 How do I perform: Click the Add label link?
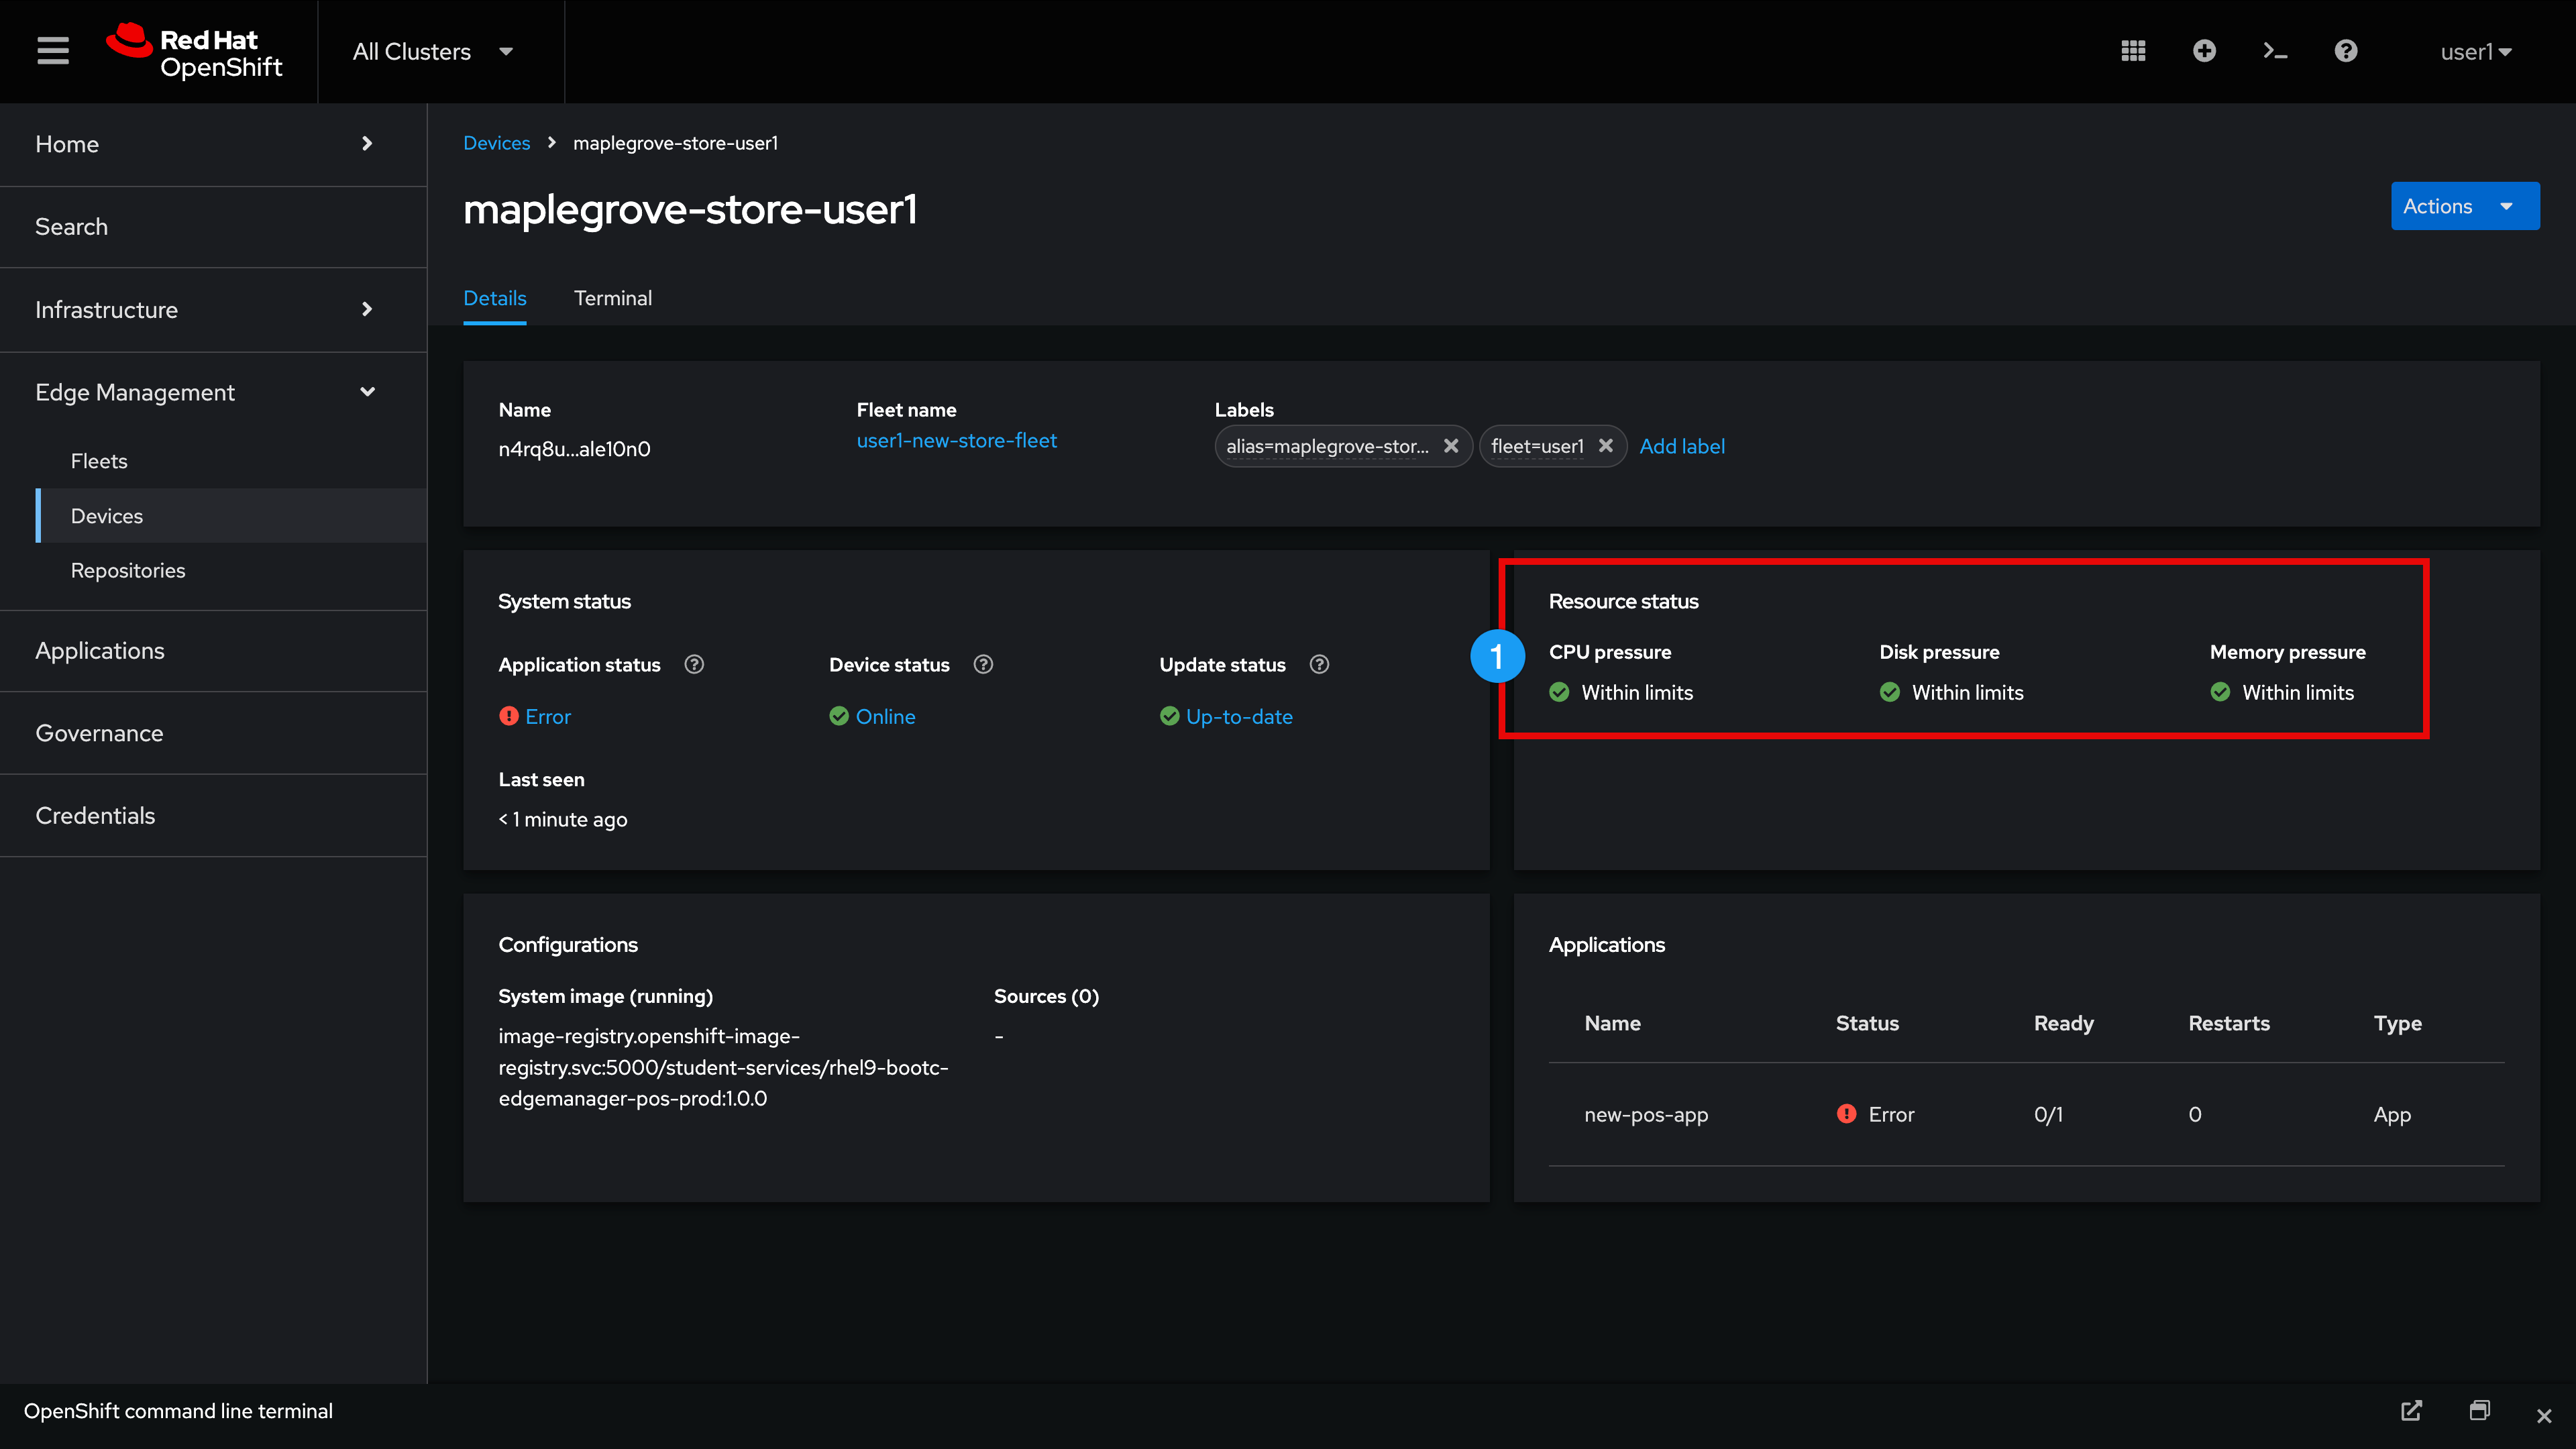(x=1682, y=446)
